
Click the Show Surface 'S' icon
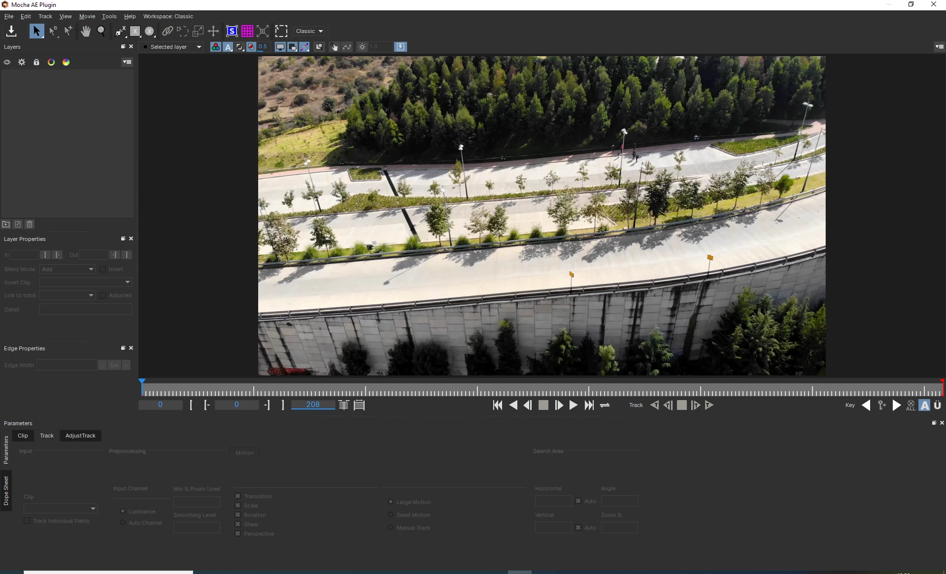pos(232,31)
